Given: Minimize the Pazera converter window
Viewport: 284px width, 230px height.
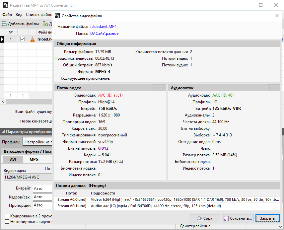Looking at the screenshot, I should coord(246,5).
